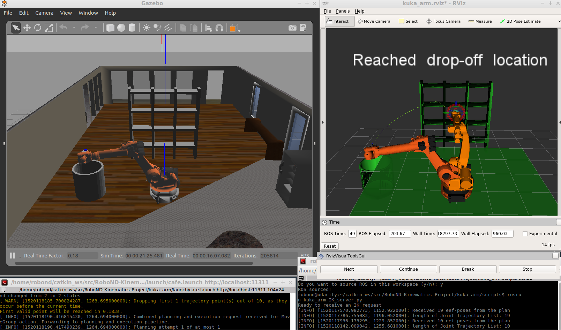Click the Next button in RvizVisualToolsGui
Image resolution: width=561 pixels, height=330 pixels.
(x=349, y=269)
